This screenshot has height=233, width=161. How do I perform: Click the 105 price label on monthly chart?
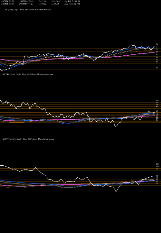click(157, 164)
